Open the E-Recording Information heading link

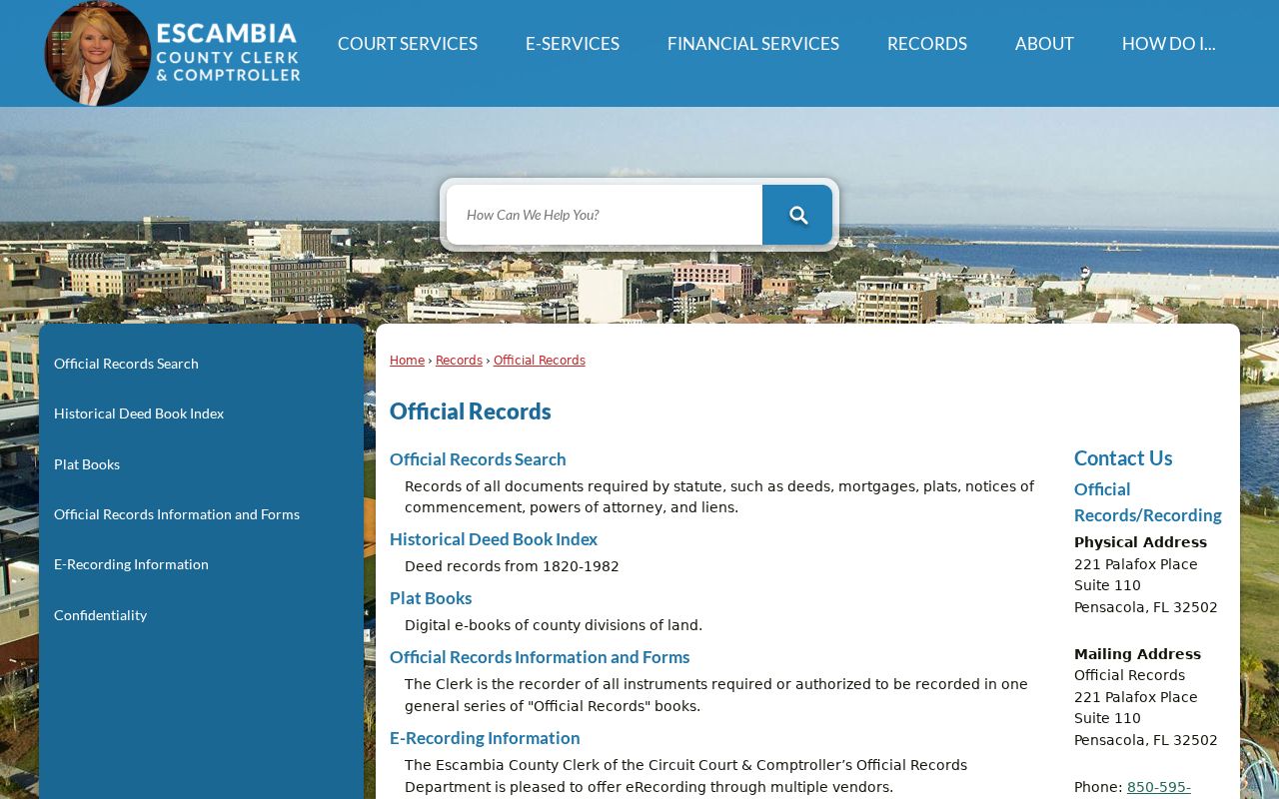[485, 738]
